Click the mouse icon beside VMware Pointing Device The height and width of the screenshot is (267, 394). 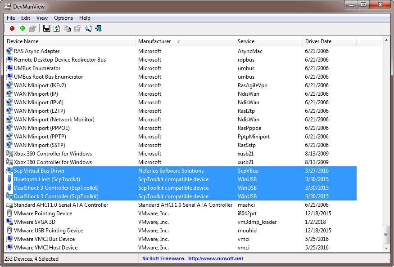click(9, 214)
